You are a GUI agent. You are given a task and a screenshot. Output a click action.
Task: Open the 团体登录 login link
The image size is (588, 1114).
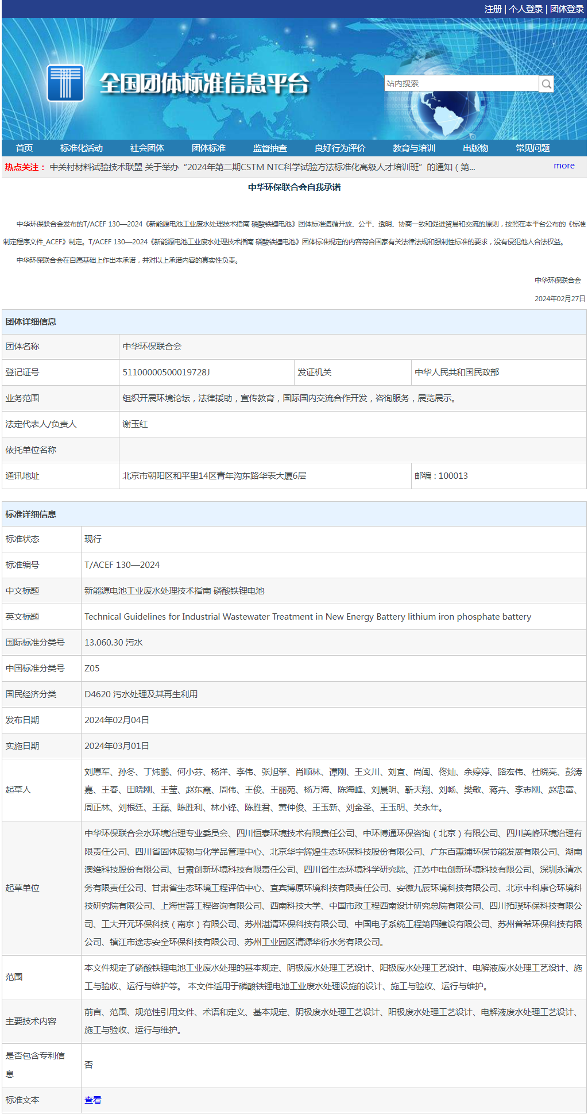[567, 9]
